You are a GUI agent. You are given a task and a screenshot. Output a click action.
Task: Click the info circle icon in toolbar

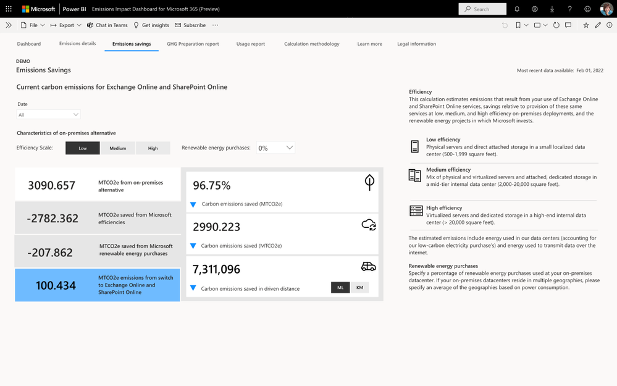coord(609,25)
